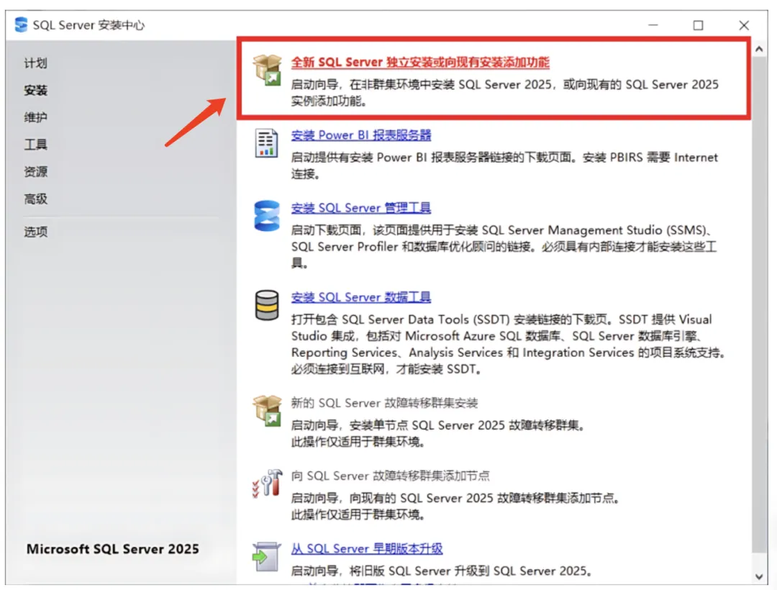The height and width of the screenshot is (590, 777).
Task: Click description 启动向导，安装单节点 SQL Server 2025
Action: point(438,425)
